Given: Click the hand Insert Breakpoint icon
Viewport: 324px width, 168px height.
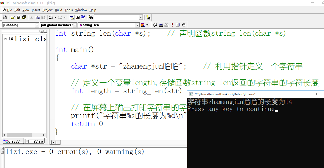Looking at the screenshot, I should click(184, 25).
